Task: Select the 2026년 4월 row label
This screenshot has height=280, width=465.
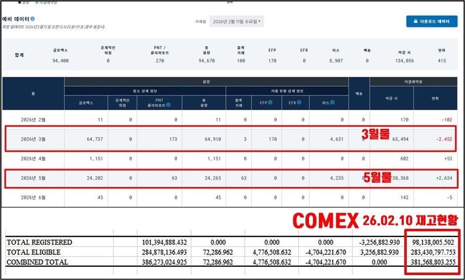Action: tap(34, 158)
